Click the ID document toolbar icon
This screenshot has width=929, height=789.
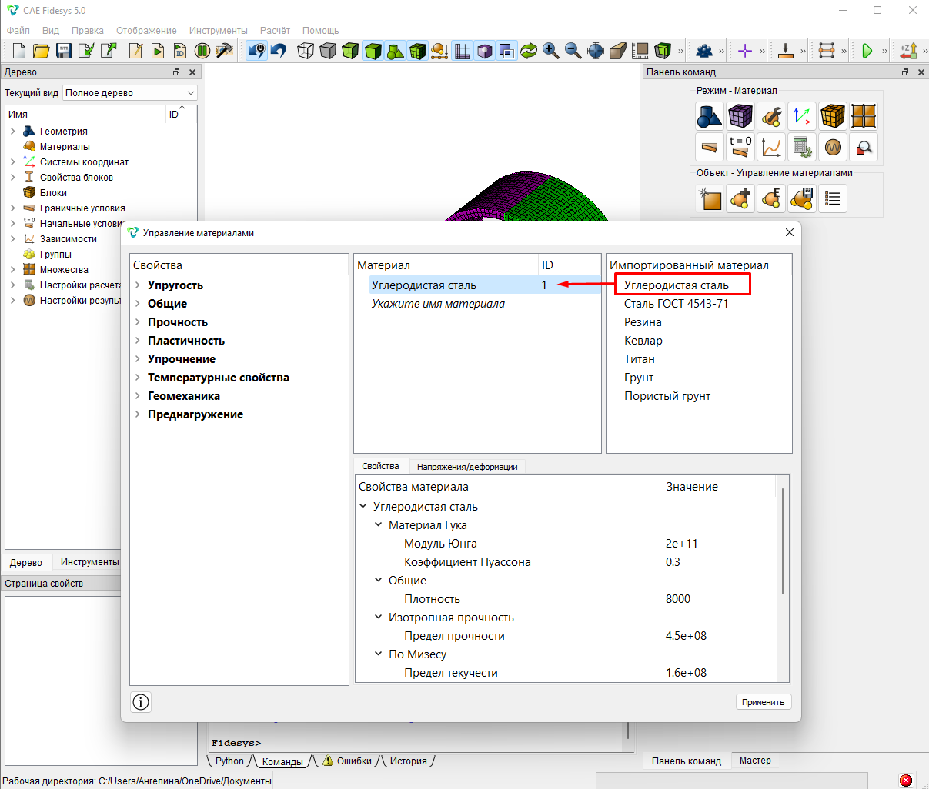pos(180,51)
